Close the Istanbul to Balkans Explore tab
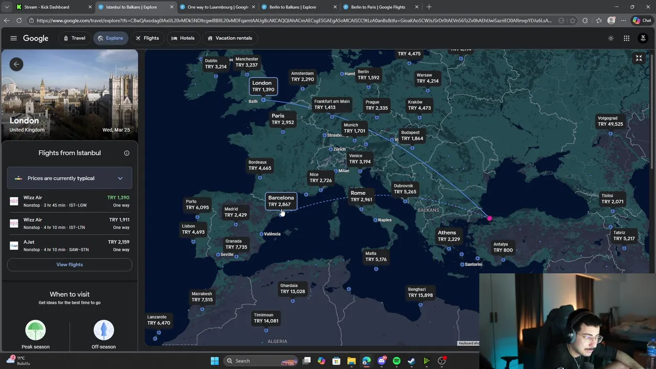Image resolution: width=656 pixels, height=369 pixels. click(172, 7)
